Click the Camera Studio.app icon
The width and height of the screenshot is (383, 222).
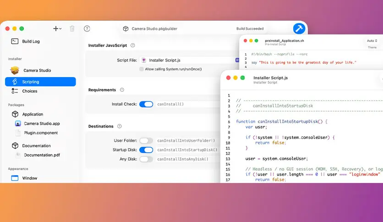(x=18, y=123)
